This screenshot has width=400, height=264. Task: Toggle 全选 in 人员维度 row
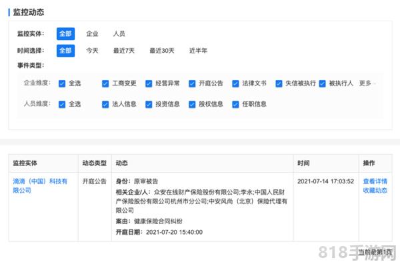(x=62, y=104)
